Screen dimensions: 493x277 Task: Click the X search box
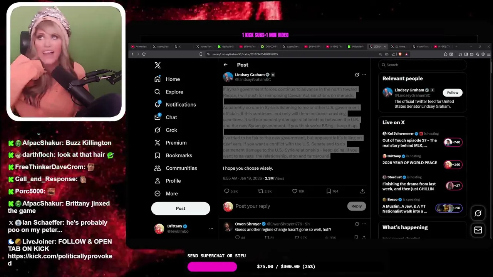[423, 65]
